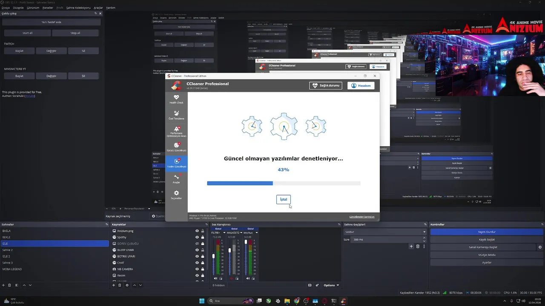545x306 pixels.
Task: Open source properties gear in Kaynaklar
Action: tap(127, 285)
